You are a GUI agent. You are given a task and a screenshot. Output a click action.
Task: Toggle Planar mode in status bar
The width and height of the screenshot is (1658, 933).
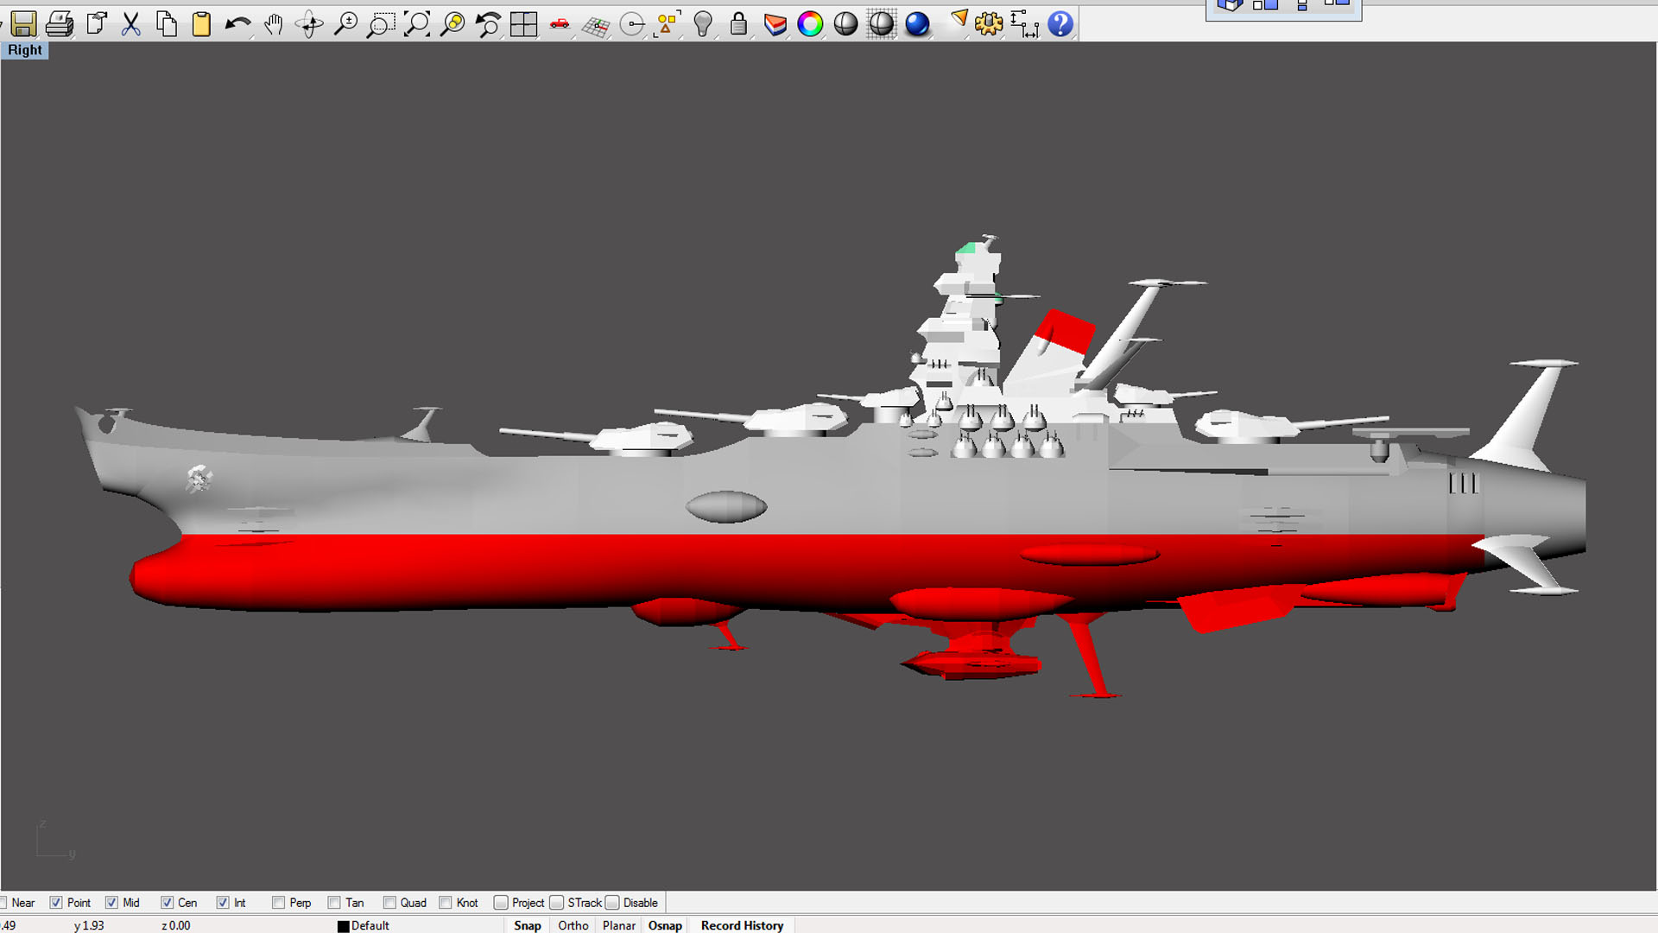pyautogui.click(x=619, y=925)
